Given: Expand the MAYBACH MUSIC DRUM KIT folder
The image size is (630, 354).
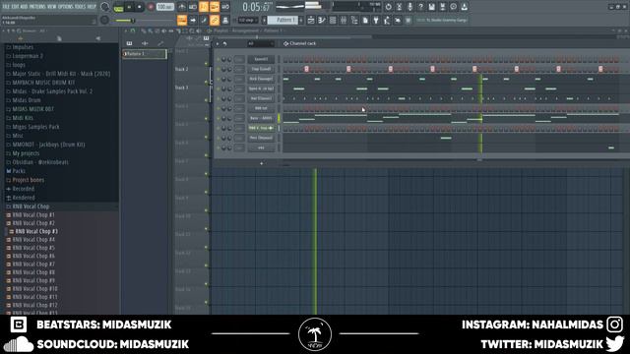Looking at the screenshot, I should point(43,83).
